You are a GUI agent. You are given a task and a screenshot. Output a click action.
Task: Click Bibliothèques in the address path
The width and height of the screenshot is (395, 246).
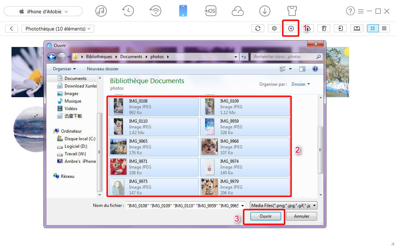tap(99, 57)
